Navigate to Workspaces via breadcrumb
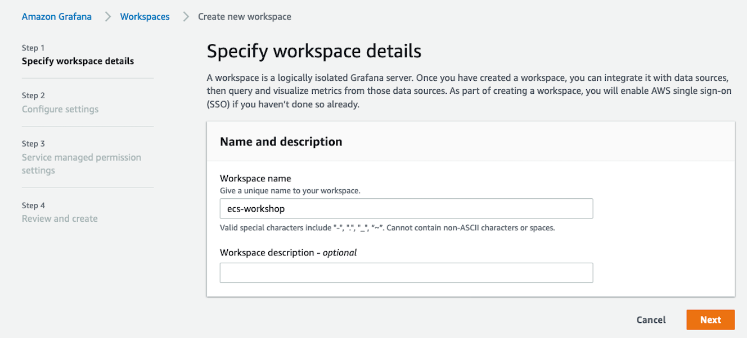The height and width of the screenshot is (338, 747). (144, 16)
